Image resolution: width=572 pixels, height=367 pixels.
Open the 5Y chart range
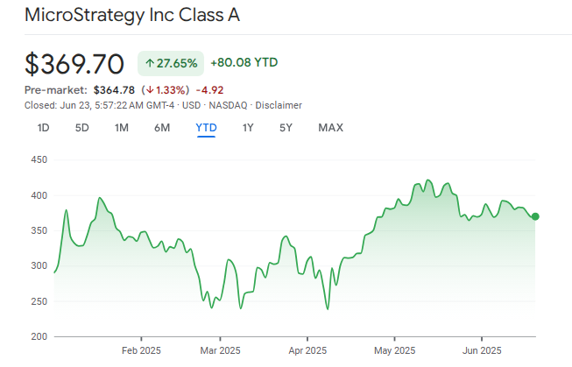click(x=286, y=128)
